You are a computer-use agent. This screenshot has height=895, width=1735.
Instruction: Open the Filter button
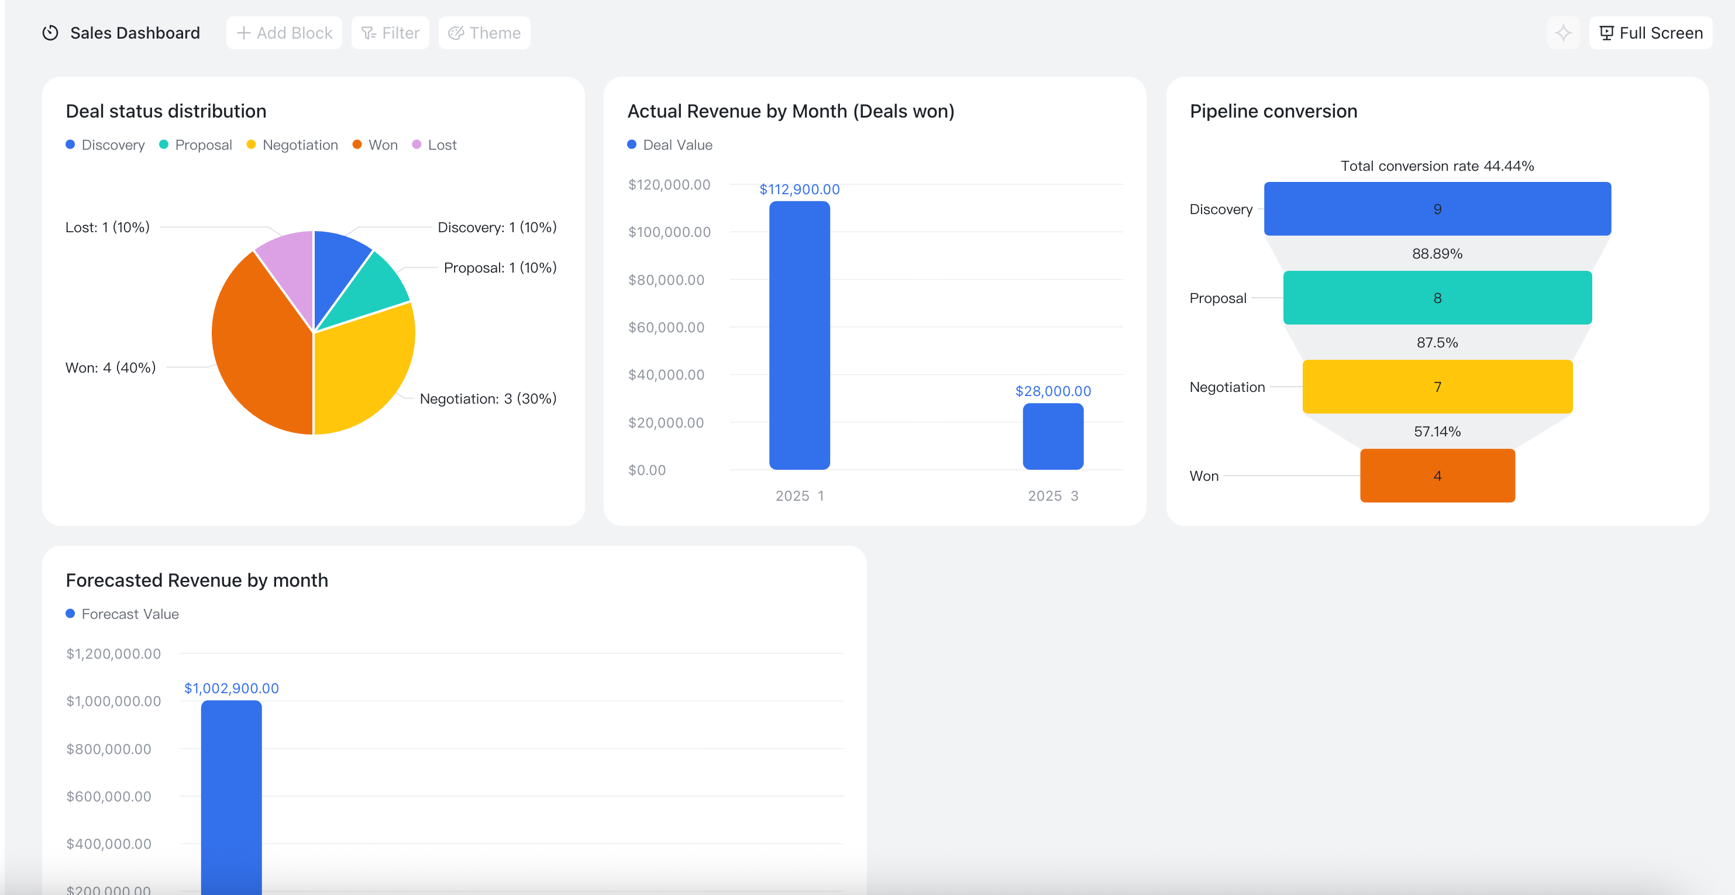pyautogui.click(x=390, y=33)
